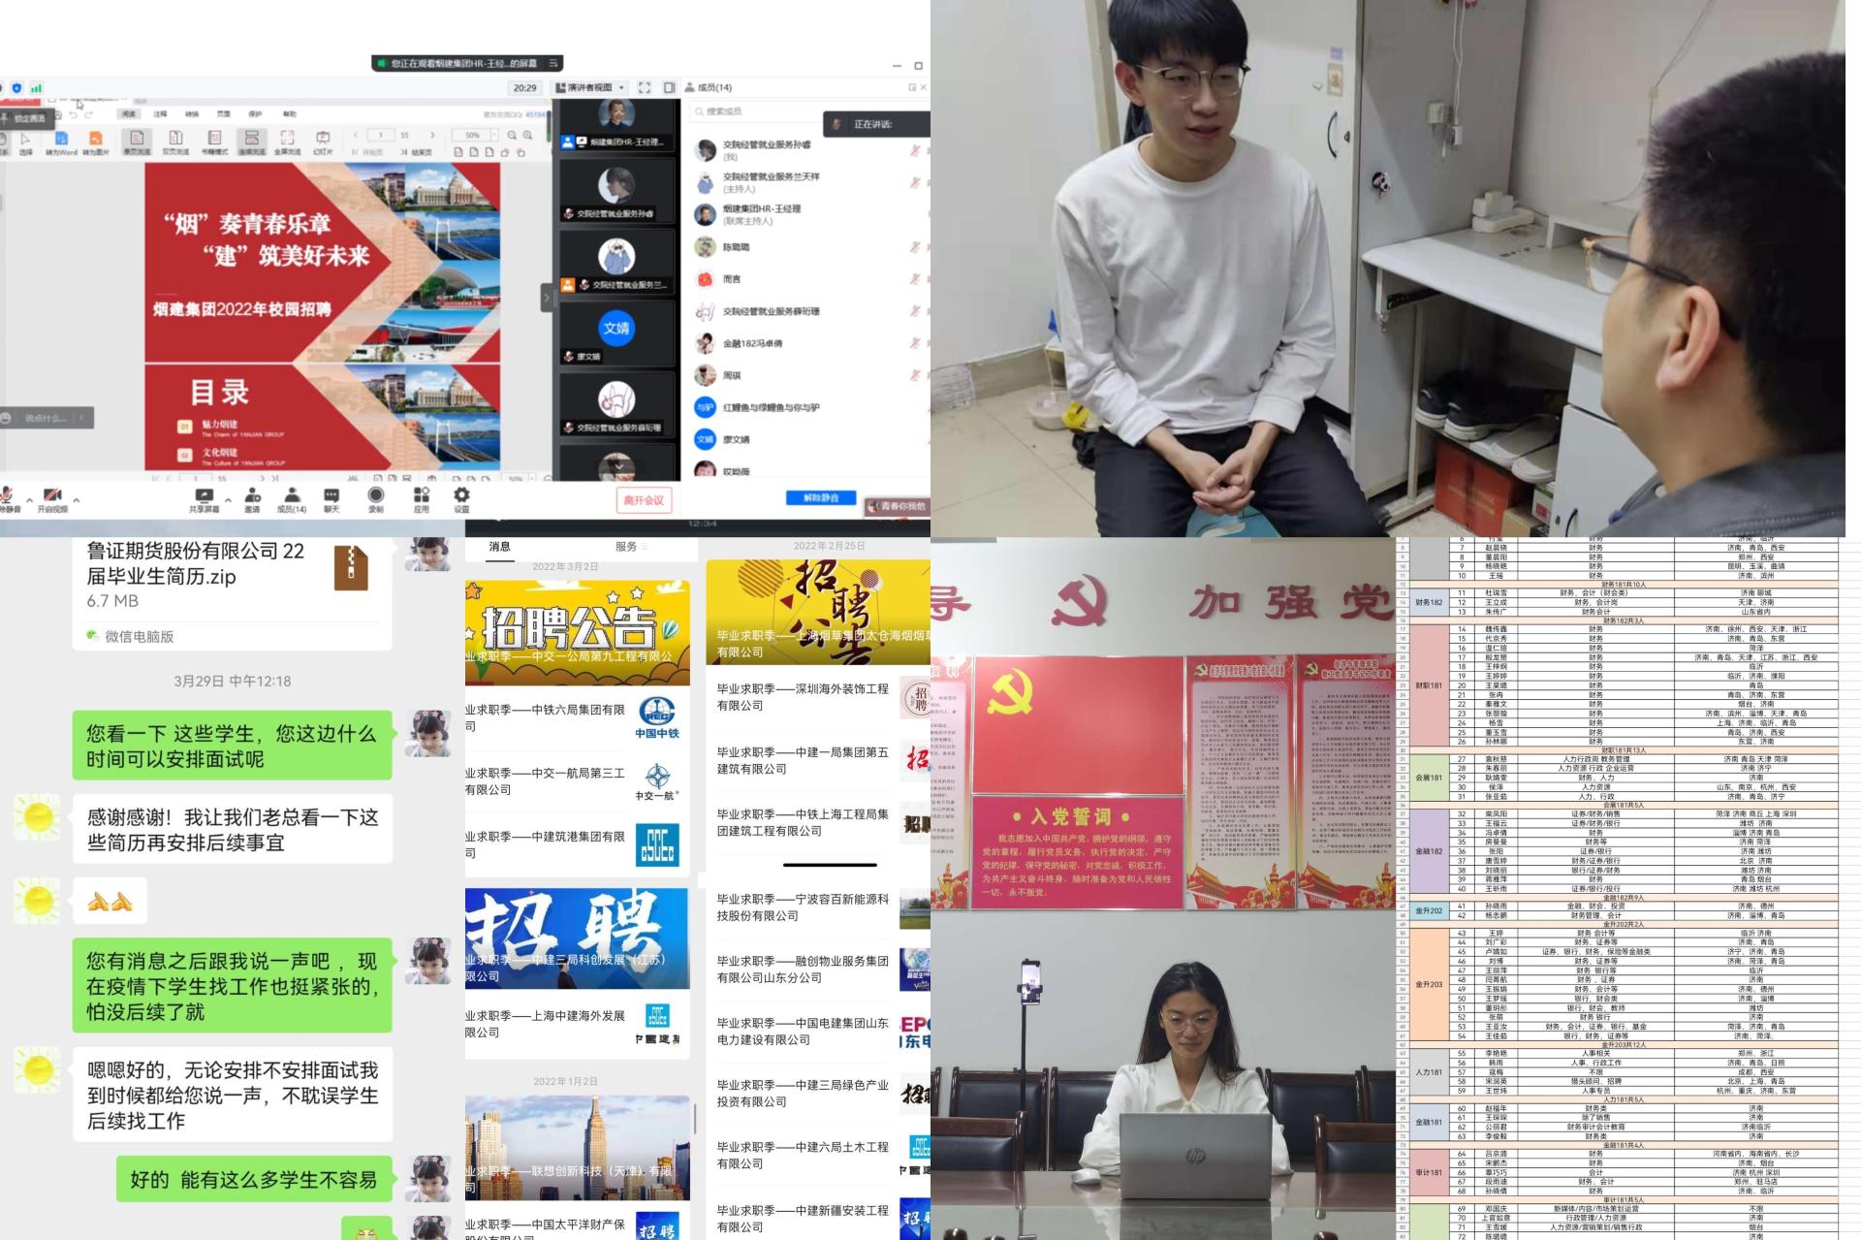
Task: Open the 成员(14) members toolbar icon
Action: point(292,500)
